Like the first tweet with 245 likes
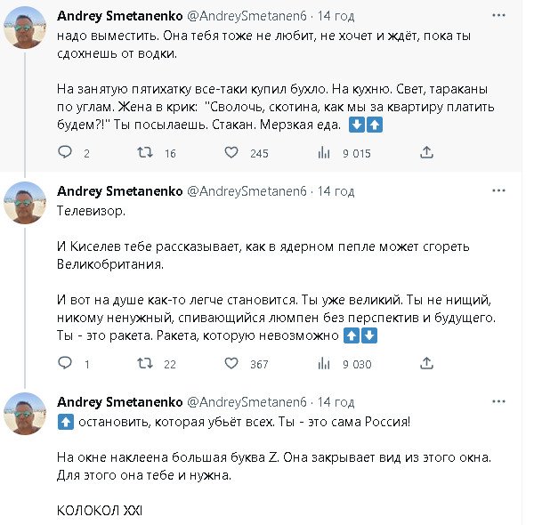This screenshot has height=525, width=534. 232,153
